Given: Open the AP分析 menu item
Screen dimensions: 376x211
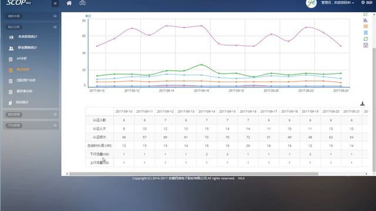Looking at the screenshot, I should (x=22, y=59).
